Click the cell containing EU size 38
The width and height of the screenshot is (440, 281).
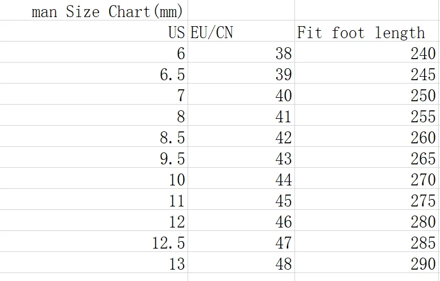[242, 52]
